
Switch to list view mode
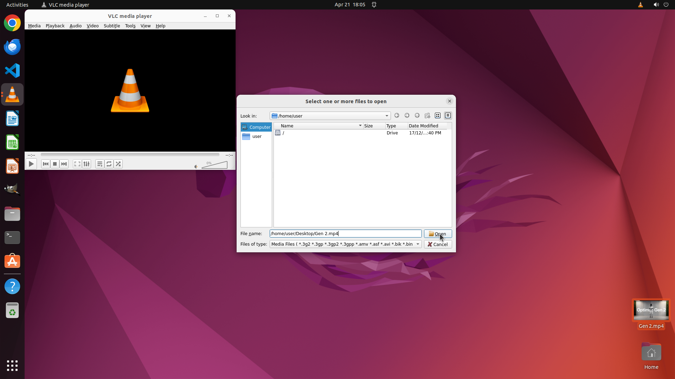(438, 115)
